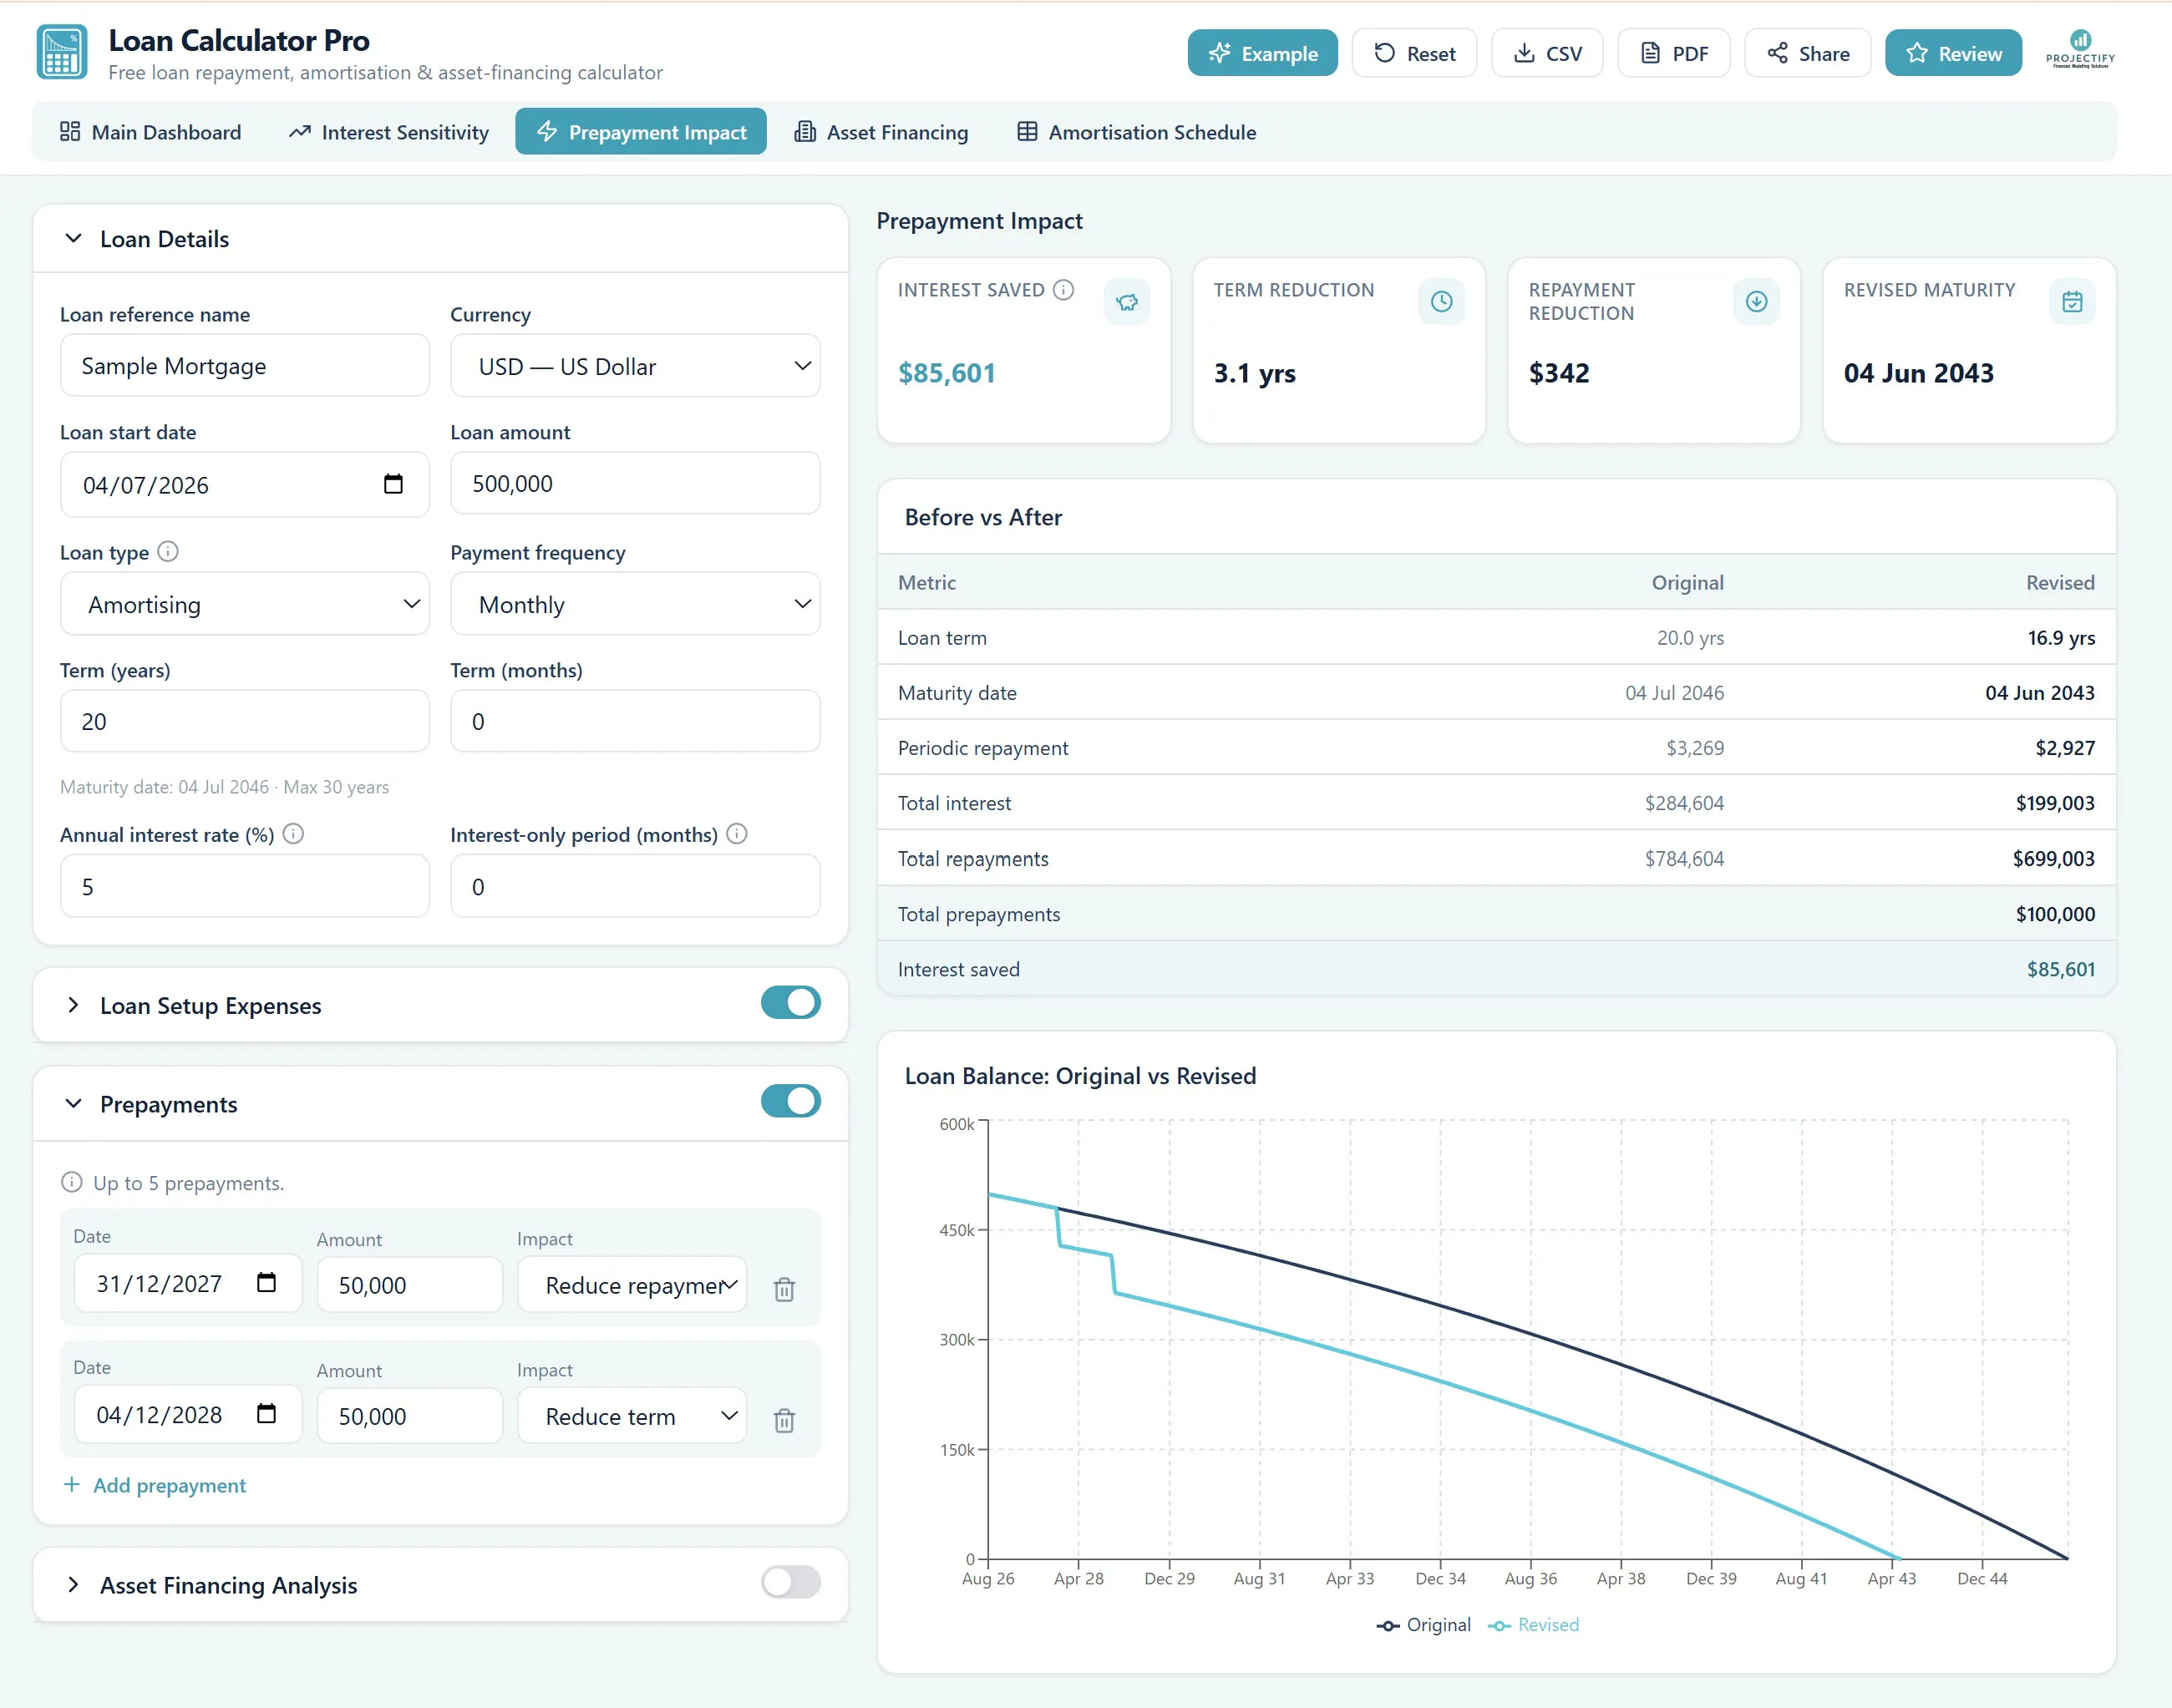Click info icon beside Annual interest rate

[293, 834]
